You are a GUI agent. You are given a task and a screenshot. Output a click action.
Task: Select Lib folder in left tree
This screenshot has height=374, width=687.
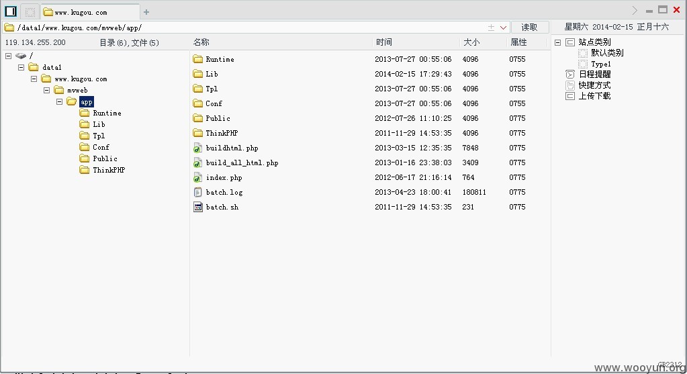(99, 124)
